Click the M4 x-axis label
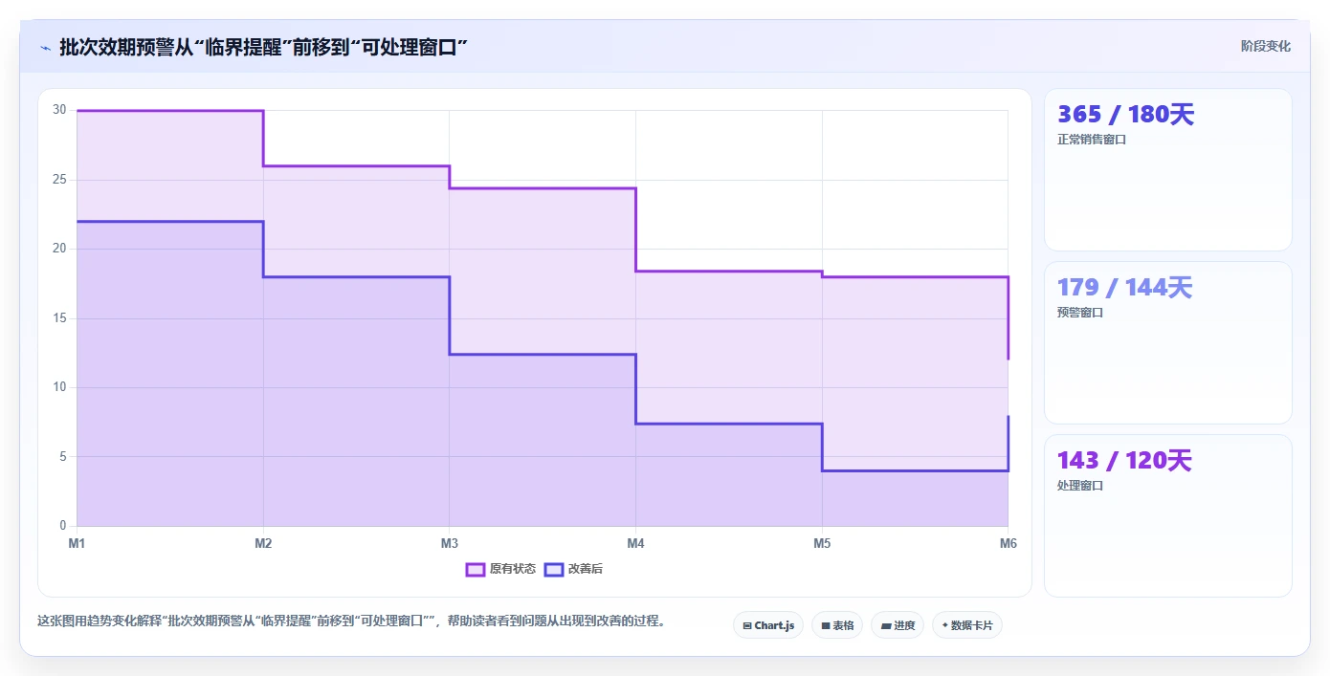Screen dimensions: 1330x676 click(635, 544)
